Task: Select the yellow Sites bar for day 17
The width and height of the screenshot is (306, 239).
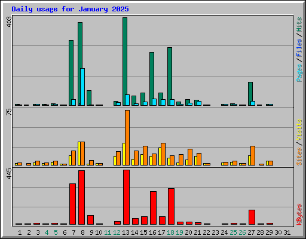Action: [x=160, y=157]
